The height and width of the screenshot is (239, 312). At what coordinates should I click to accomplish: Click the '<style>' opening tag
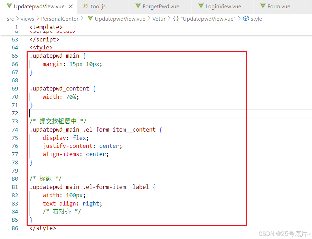click(41, 48)
